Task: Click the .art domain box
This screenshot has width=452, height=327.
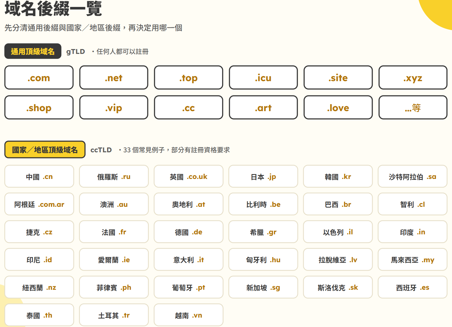Action: [263, 107]
